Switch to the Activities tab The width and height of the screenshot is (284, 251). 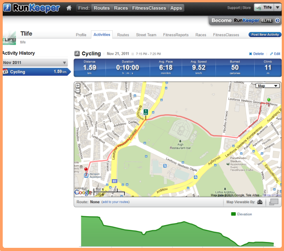pos(102,34)
